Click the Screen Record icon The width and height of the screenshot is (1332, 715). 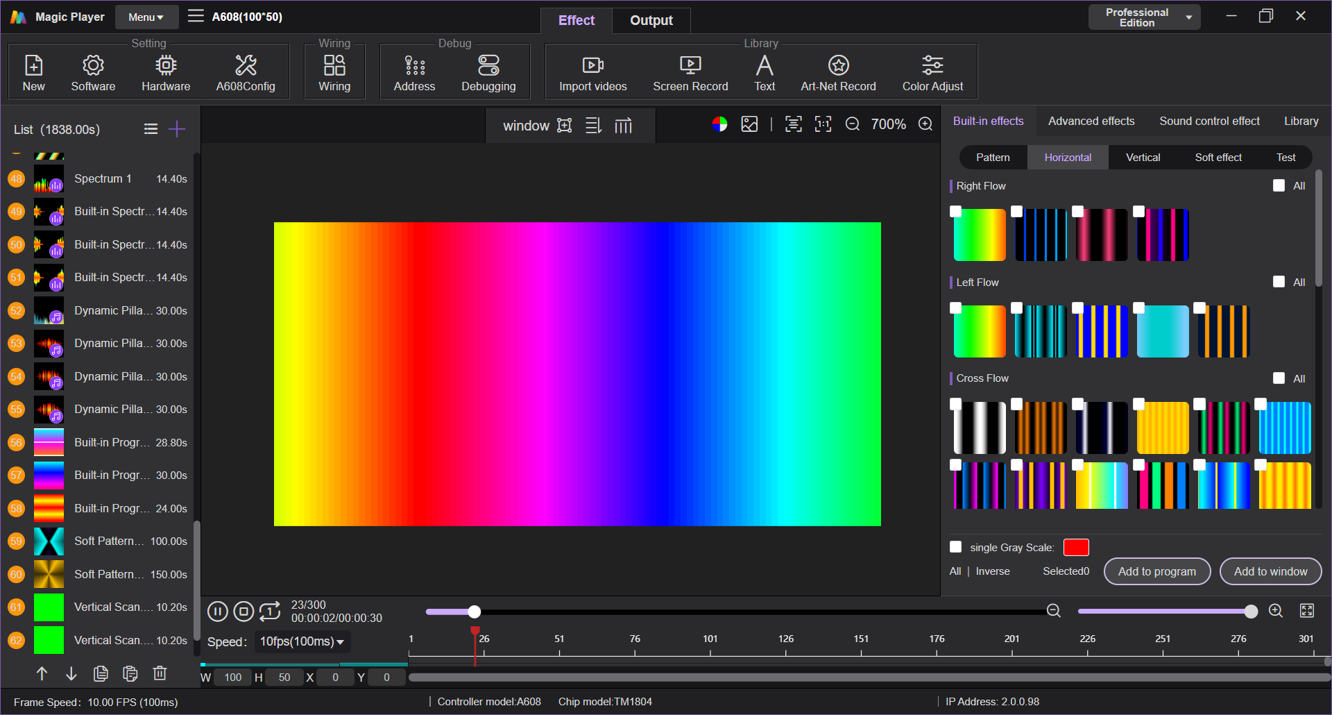690,65
